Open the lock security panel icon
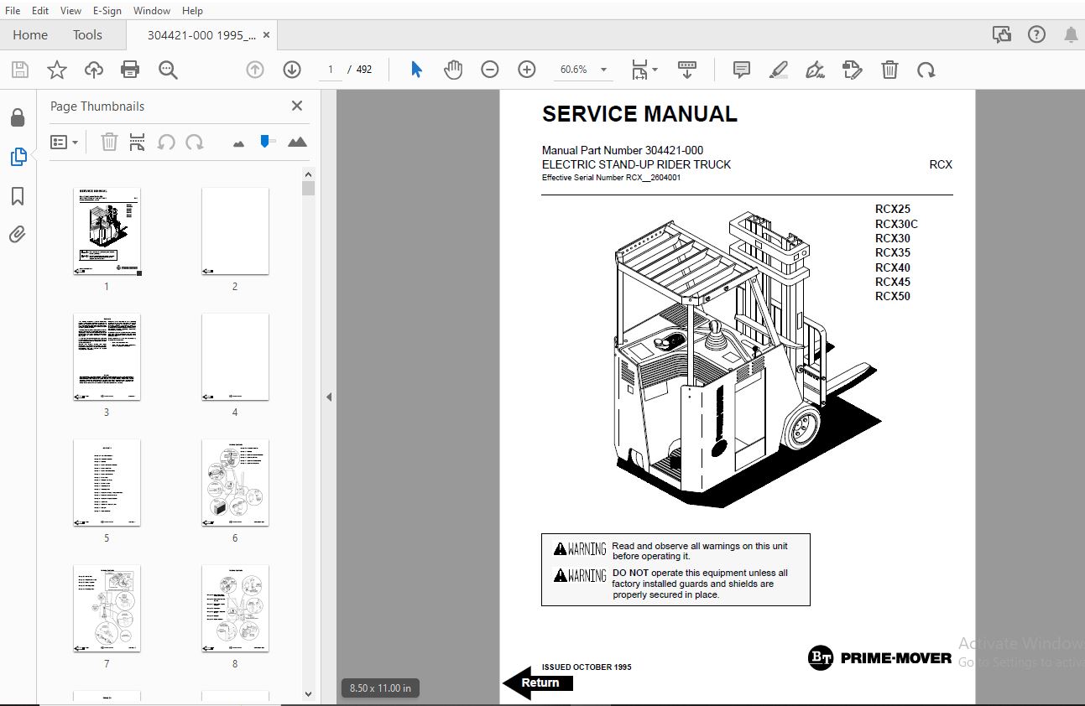Viewport: 1085px width, 706px height. click(x=18, y=117)
